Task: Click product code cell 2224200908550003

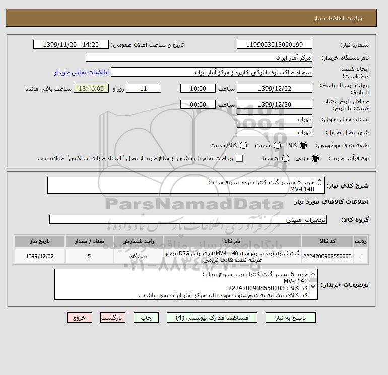Action: pyautogui.click(x=328, y=256)
